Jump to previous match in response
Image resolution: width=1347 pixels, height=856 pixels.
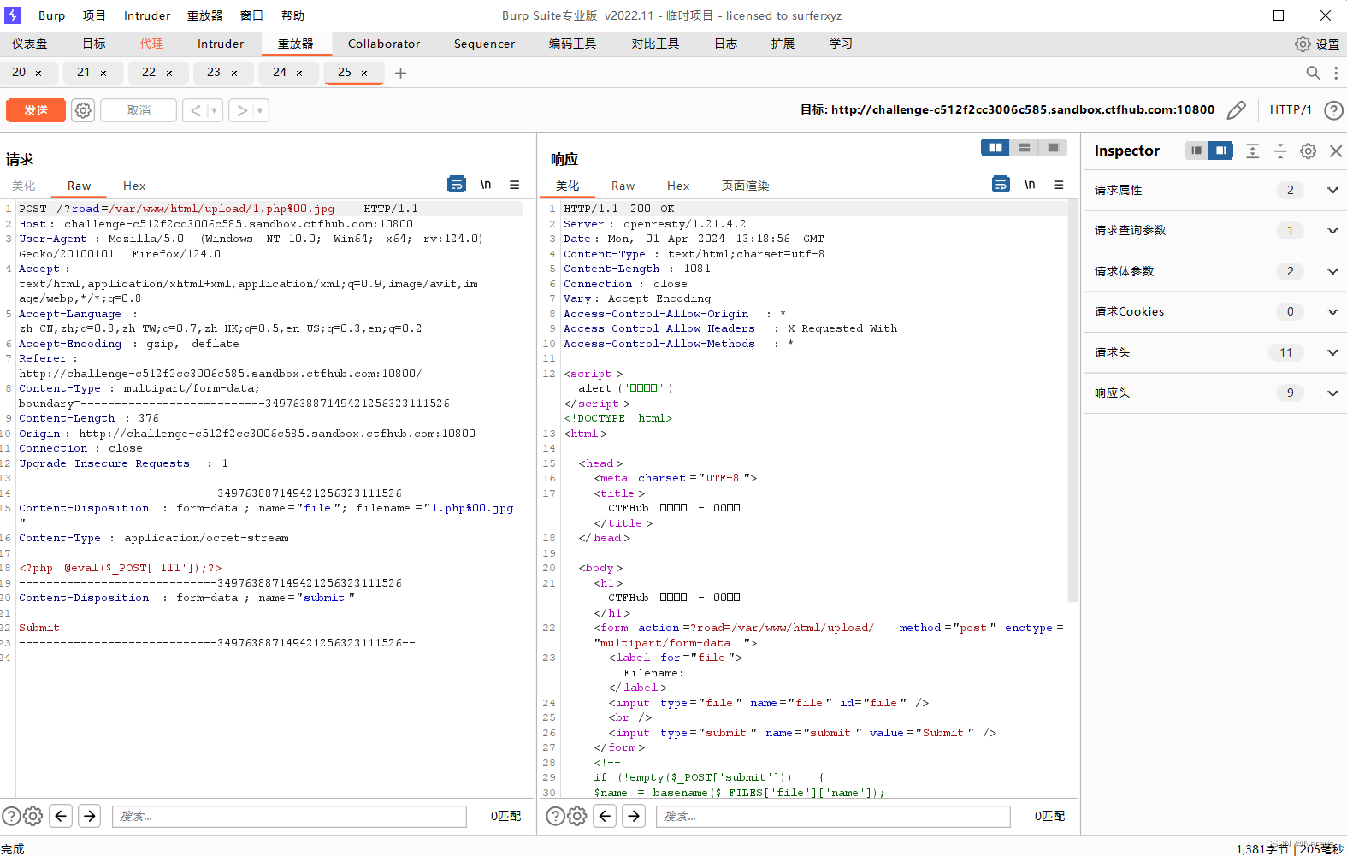click(605, 816)
